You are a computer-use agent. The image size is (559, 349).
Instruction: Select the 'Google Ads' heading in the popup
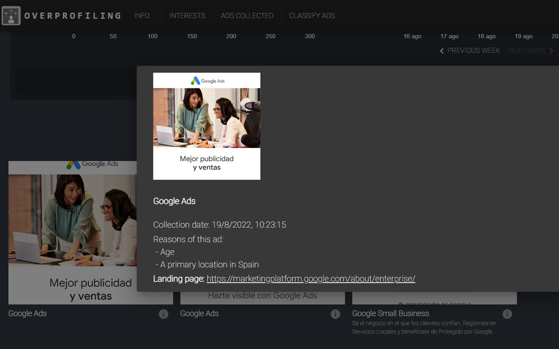(x=174, y=201)
